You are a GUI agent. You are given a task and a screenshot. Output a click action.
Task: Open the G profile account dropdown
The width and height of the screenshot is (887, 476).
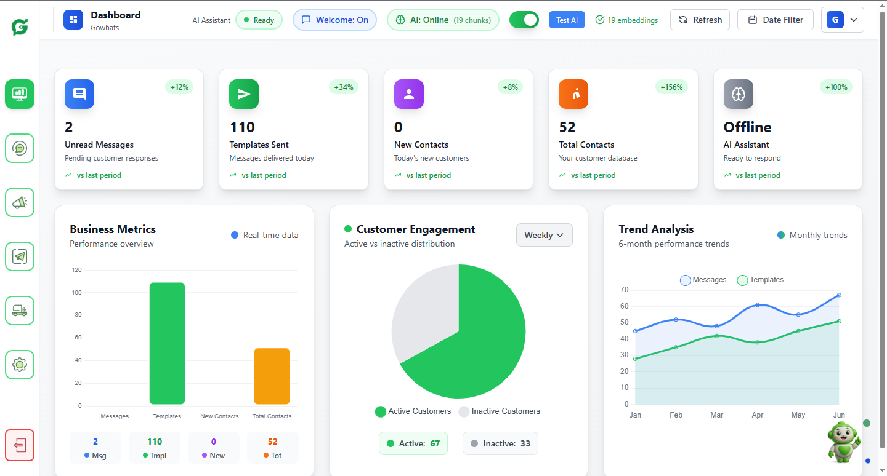click(842, 20)
